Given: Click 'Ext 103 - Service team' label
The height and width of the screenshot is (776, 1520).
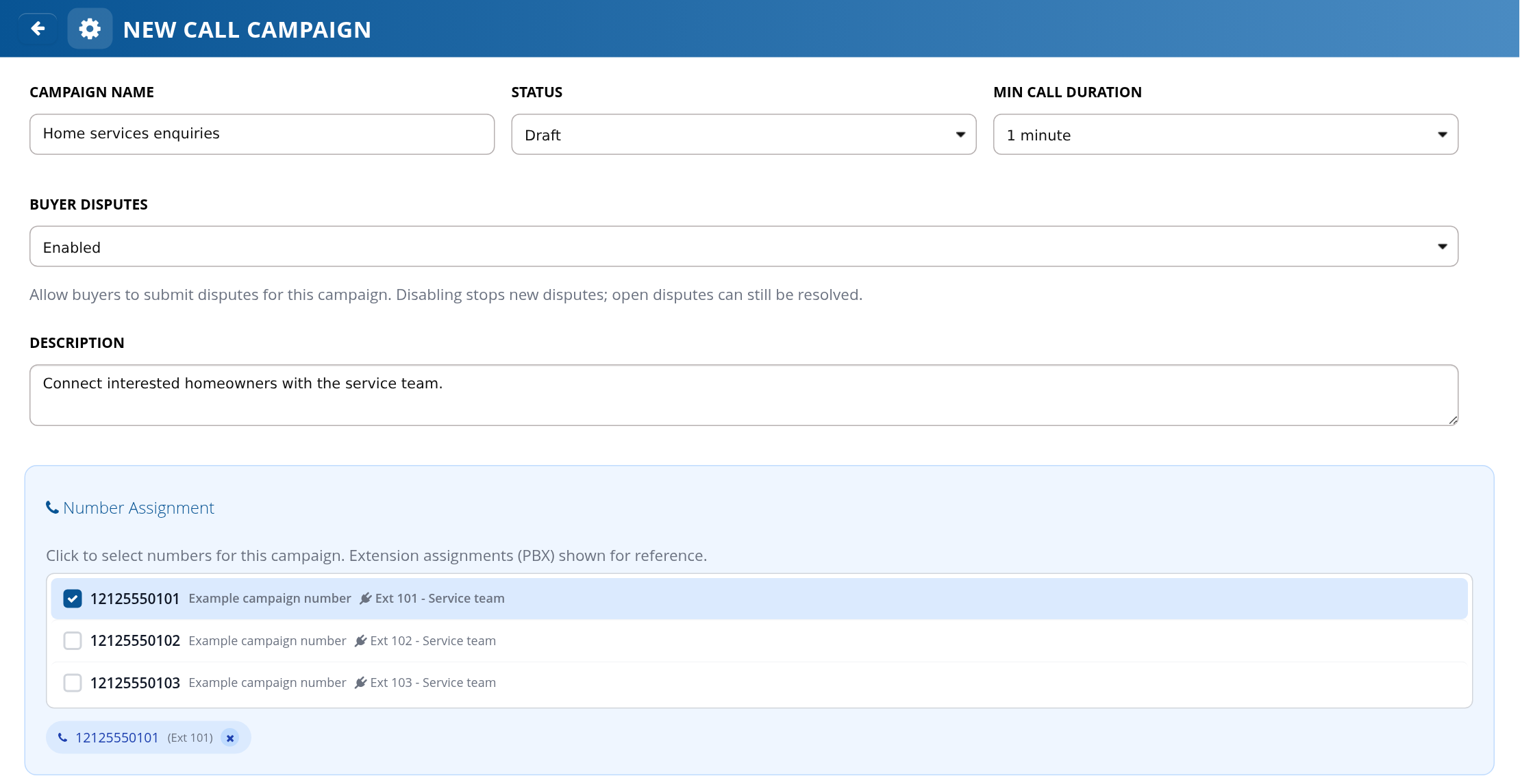Looking at the screenshot, I should 433,683.
